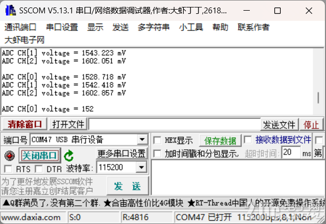Open the 发送 menu
The height and width of the screenshot is (224, 326).
coord(120,27)
